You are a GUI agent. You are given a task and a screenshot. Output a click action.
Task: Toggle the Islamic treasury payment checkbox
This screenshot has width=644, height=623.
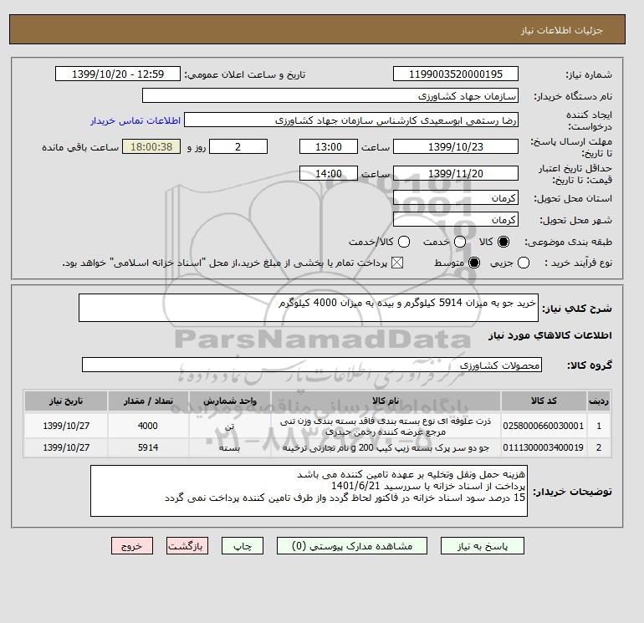point(397,263)
